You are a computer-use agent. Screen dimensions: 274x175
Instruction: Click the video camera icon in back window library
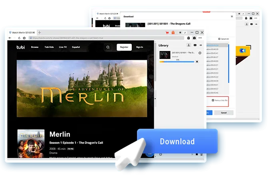point(252,24)
